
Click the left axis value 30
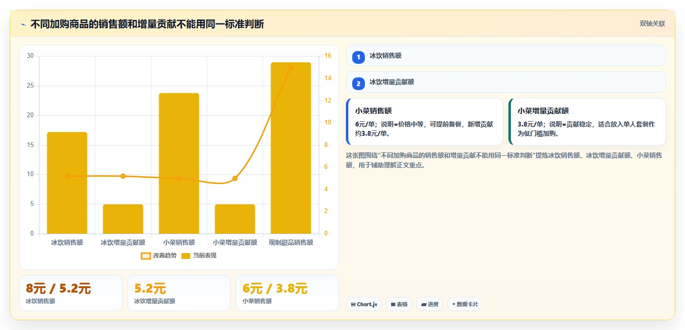(31, 56)
